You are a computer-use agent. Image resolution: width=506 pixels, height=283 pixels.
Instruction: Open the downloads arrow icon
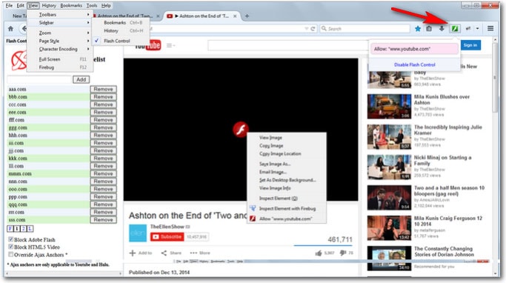pos(442,29)
